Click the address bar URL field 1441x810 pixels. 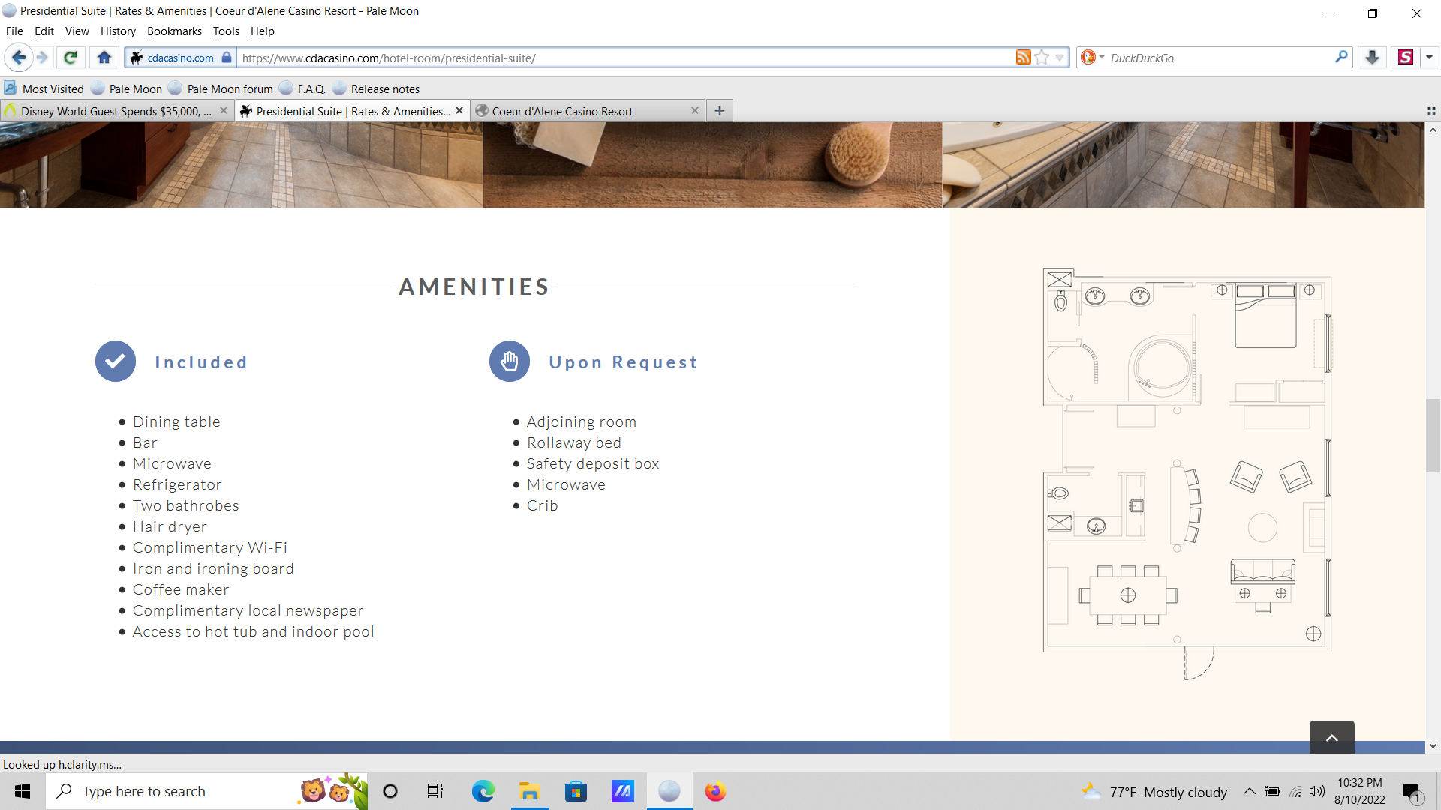click(627, 58)
